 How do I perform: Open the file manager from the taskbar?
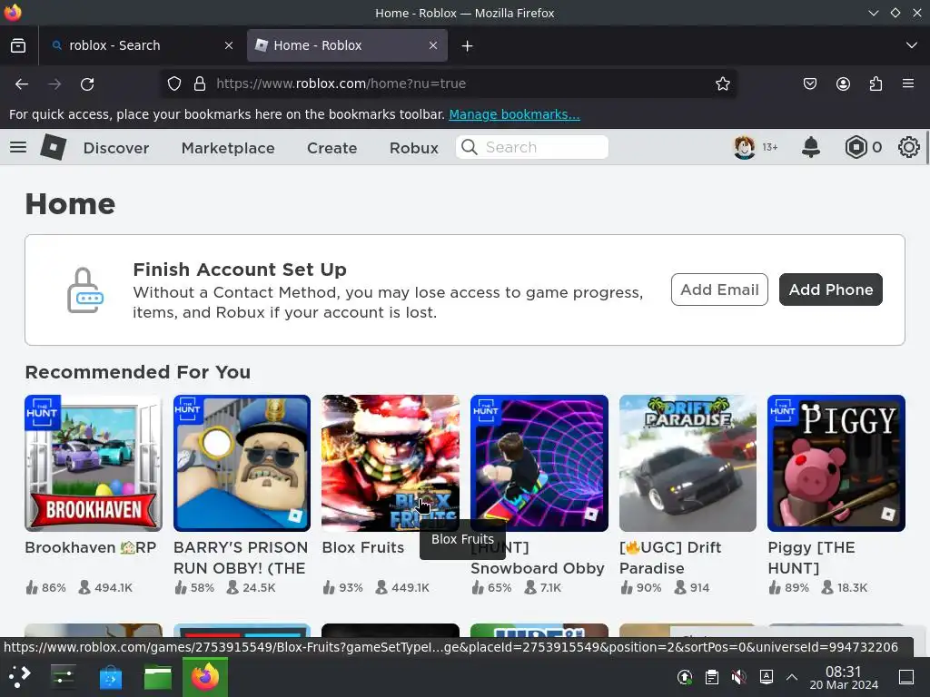pos(158,676)
